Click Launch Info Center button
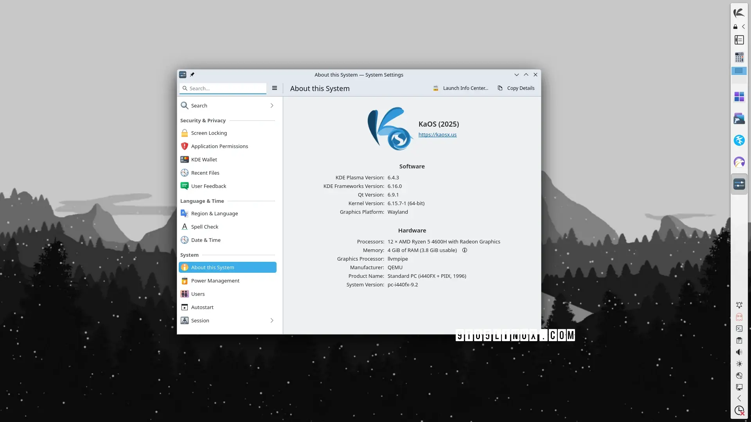The image size is (751, 422). click(x=461, y=88)
